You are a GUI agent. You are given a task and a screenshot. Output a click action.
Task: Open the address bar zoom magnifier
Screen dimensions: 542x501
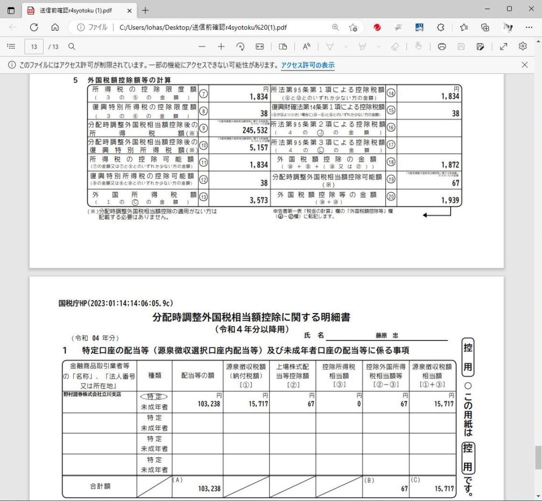click(335, 27)
